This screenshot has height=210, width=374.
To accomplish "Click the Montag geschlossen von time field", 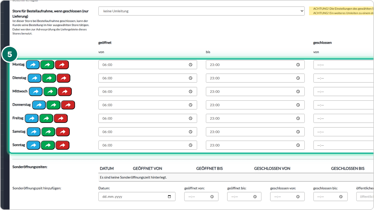I will [344, 65].
